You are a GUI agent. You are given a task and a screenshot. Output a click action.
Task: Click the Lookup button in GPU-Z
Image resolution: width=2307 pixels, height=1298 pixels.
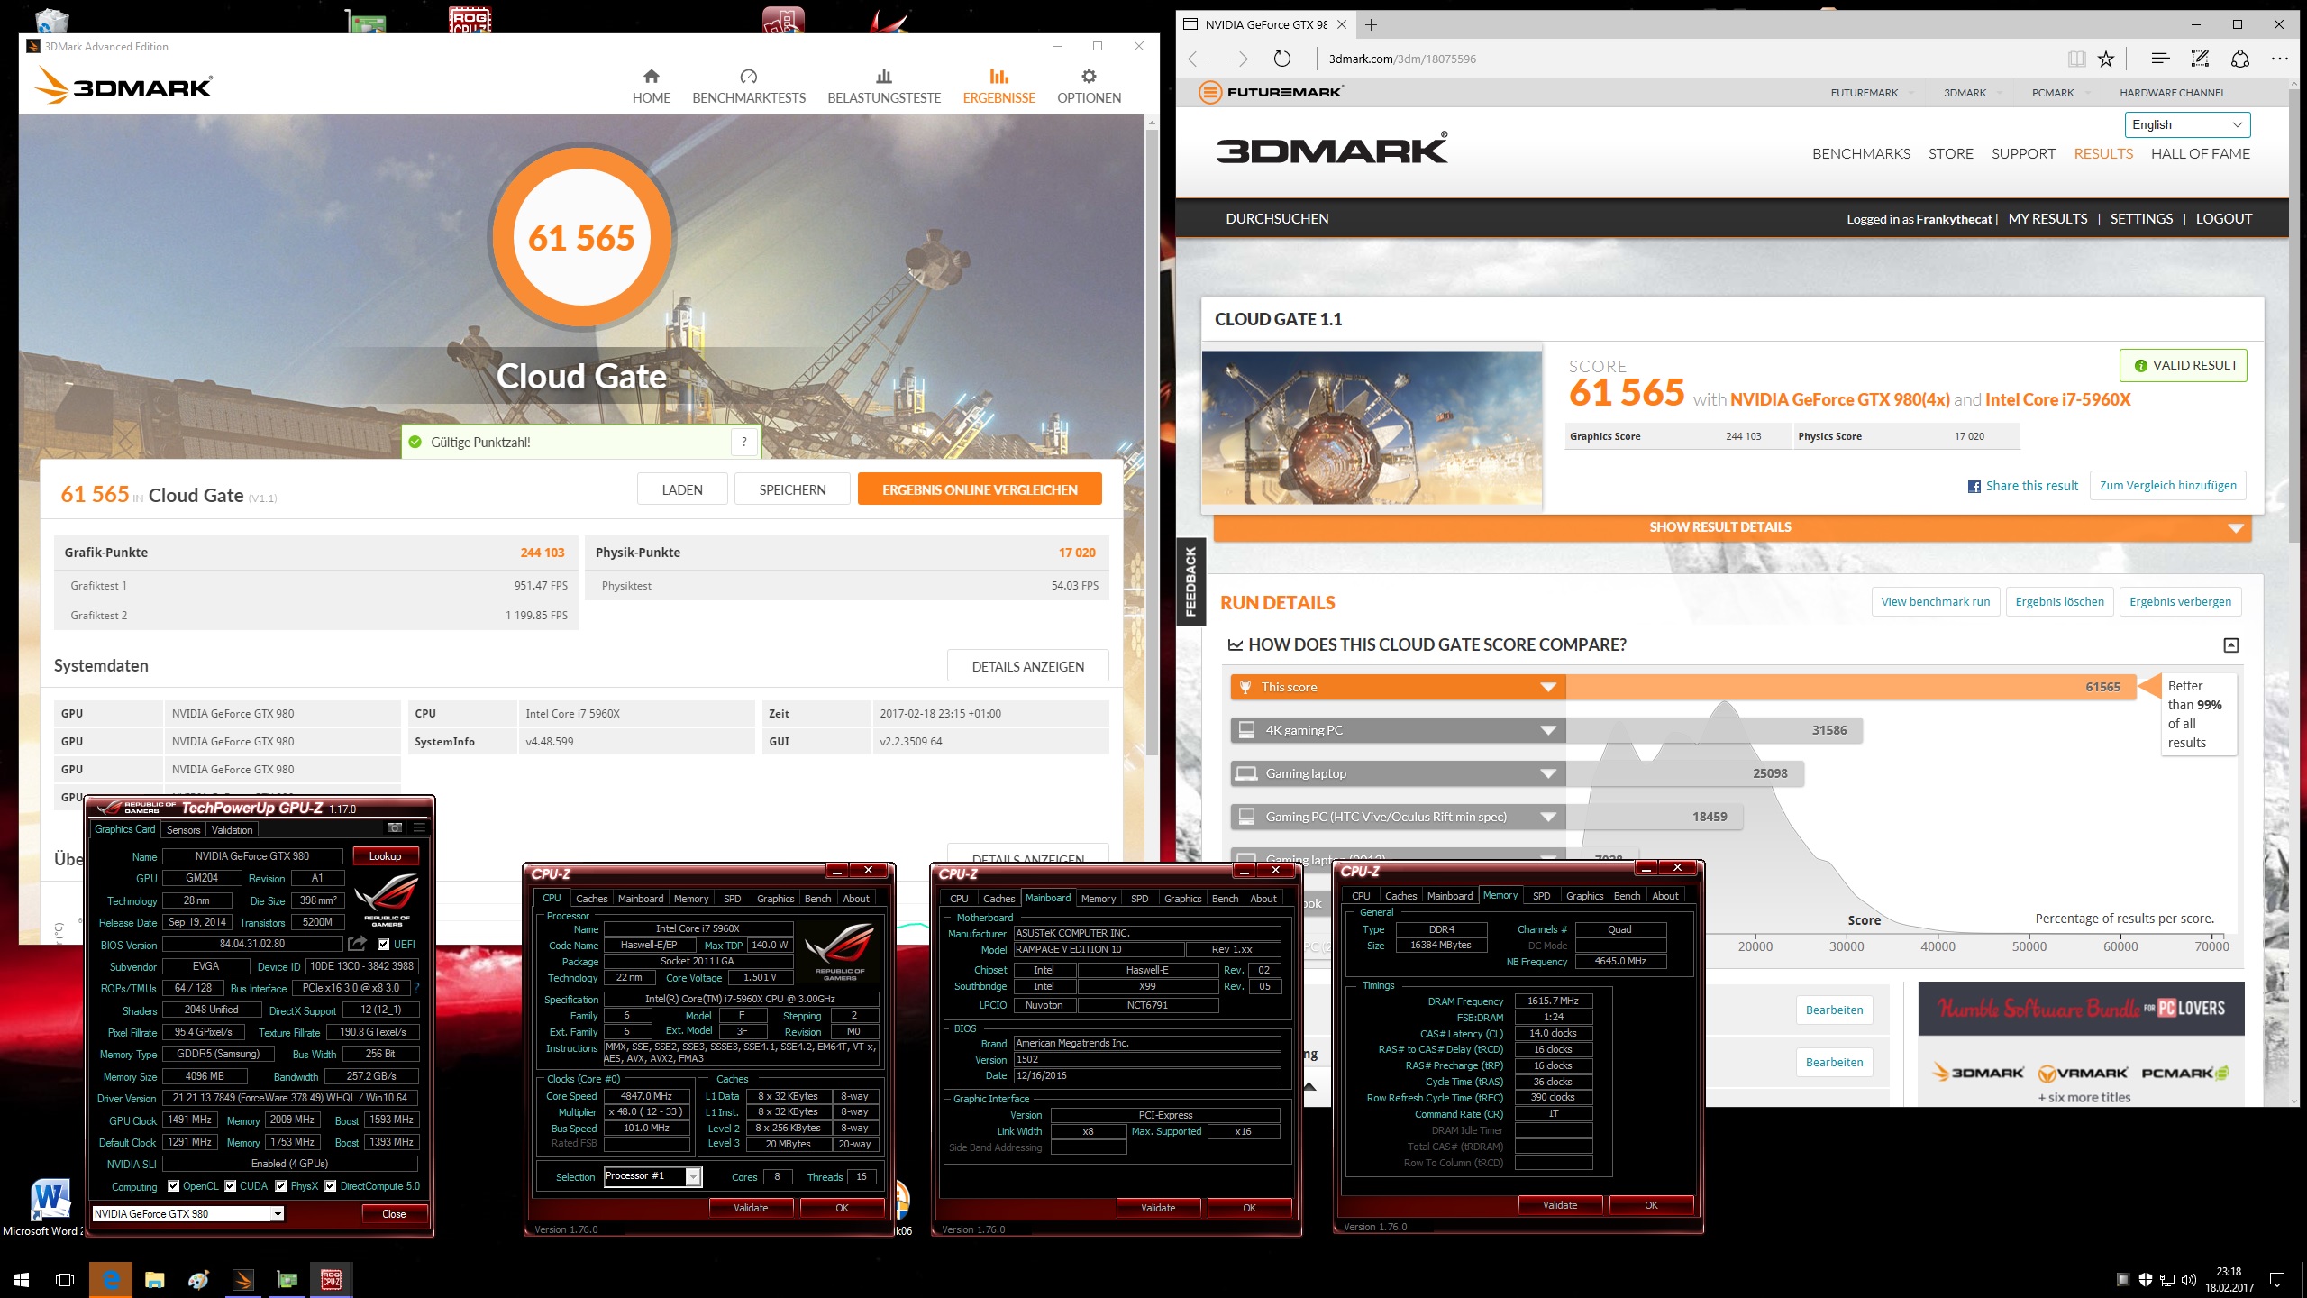[385, 856]
